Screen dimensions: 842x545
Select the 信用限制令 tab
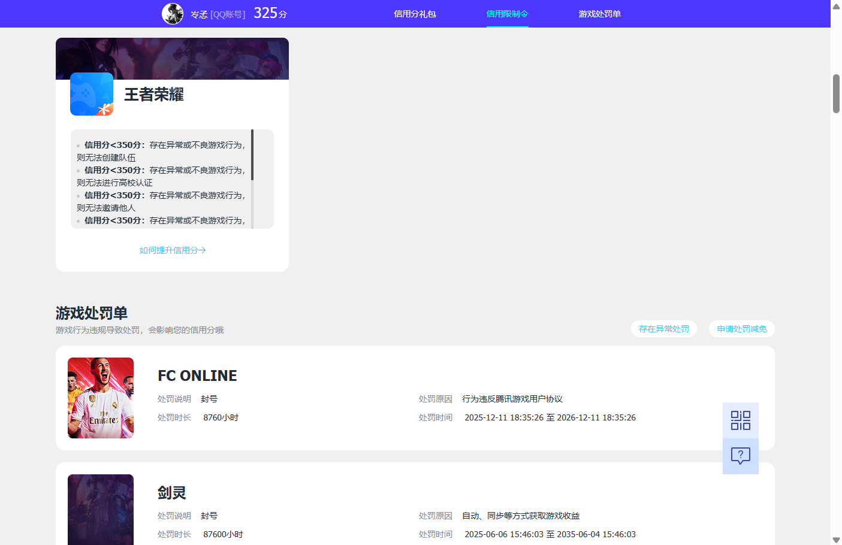(x=508, y=13)
